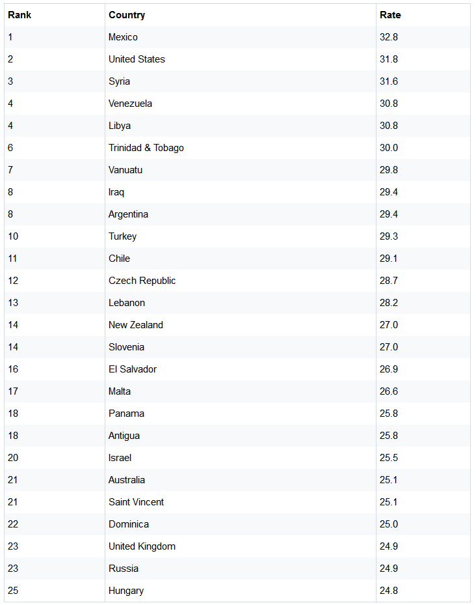The image size is (476, 605).
Task: Click the rate value 32.8
Action: click(x=389, y=37)
